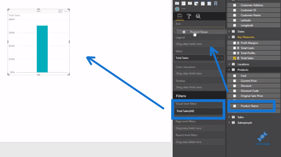Select the Slicer visualization icon
Image resolution: width=281 pixels, height=157 pixels.
tap(196, 3)
